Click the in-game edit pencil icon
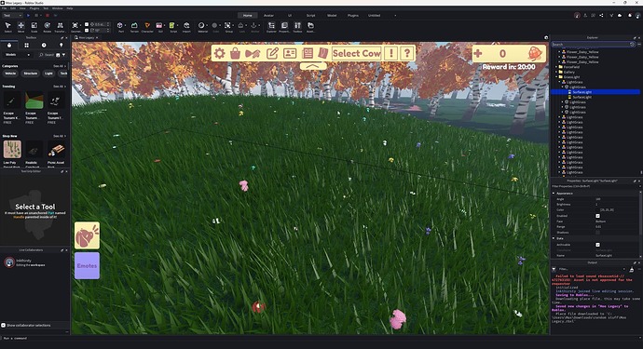Viewport: 643px width, 349px height. point(272,53)
